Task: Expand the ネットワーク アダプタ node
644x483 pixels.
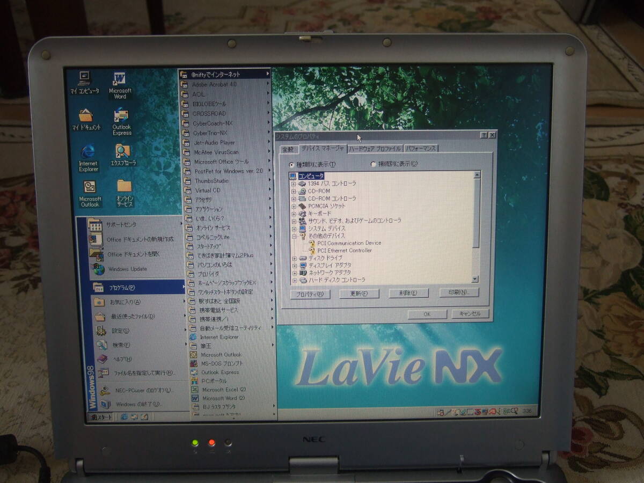Action: tap(295, 273)
